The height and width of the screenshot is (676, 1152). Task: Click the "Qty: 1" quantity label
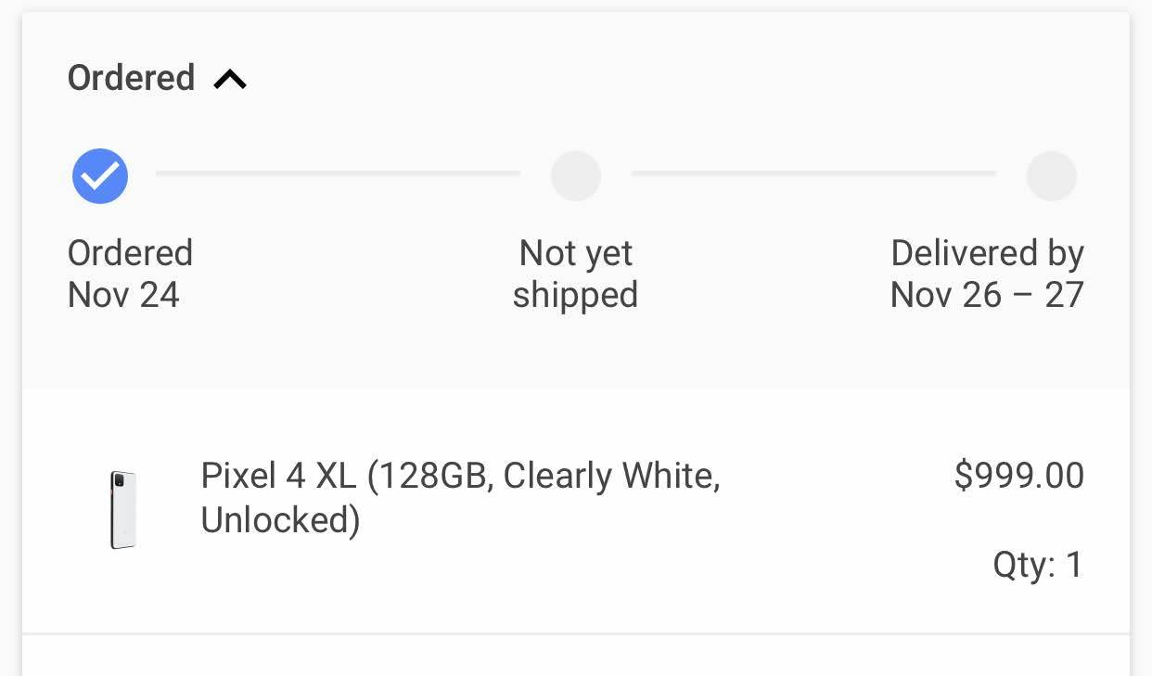[x=1037, y=564]
